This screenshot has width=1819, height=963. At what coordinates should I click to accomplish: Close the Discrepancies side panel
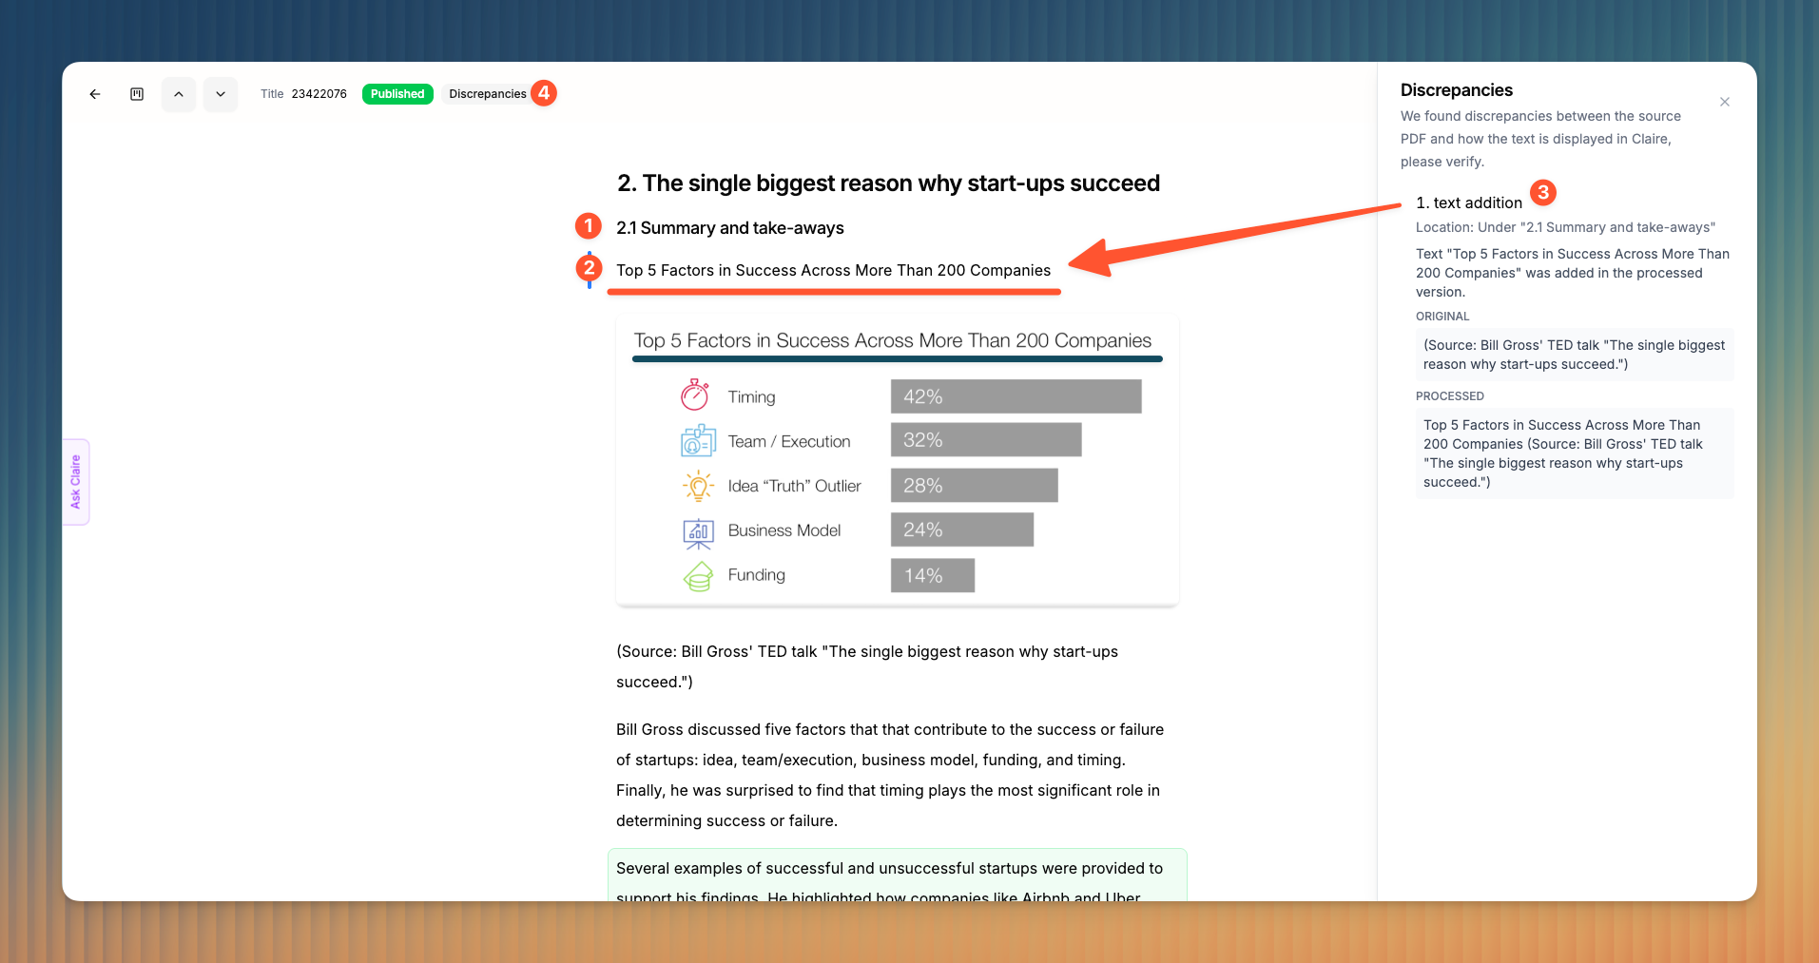(x=1725, y=102)
